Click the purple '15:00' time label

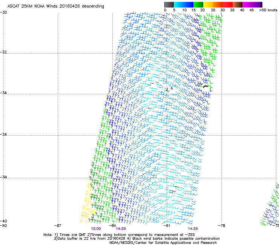(x=96, y=229)
